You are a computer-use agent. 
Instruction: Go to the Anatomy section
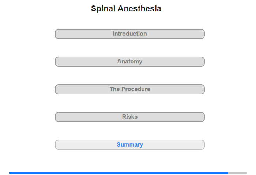pos(130,62)
